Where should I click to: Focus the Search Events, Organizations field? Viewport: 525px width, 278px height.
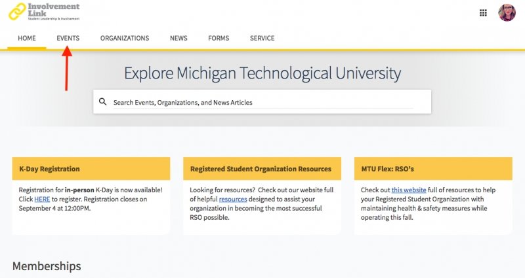point(263,103)
